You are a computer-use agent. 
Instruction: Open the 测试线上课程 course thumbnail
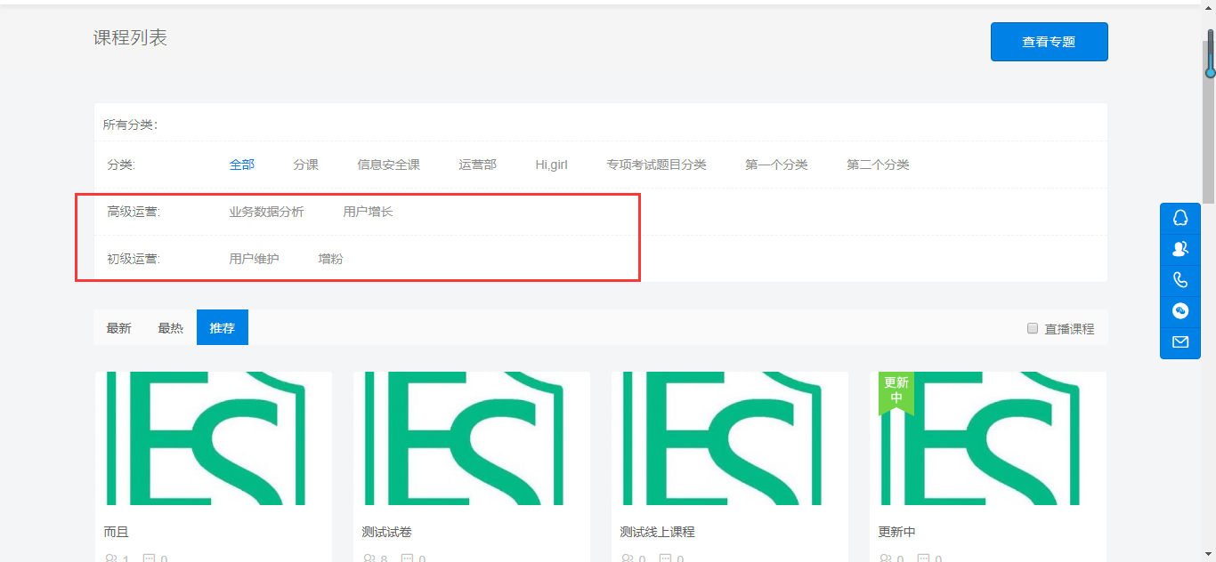[730, 438]
